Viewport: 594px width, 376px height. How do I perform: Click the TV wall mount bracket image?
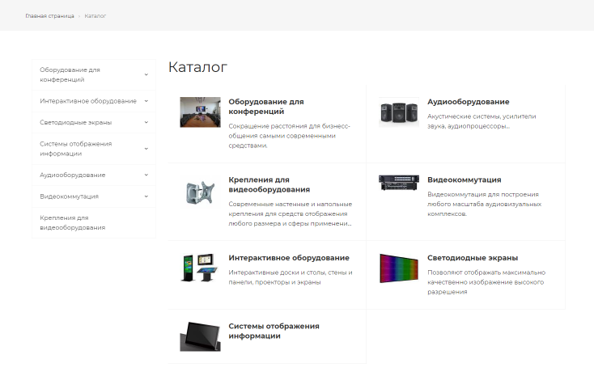[x=200, y=192]
